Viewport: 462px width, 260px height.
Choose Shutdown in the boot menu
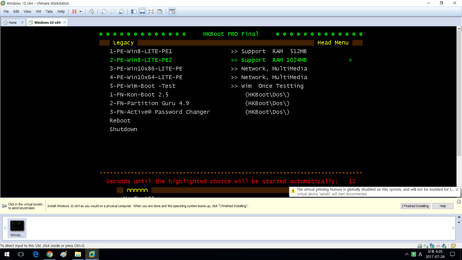tap(124, 129)
